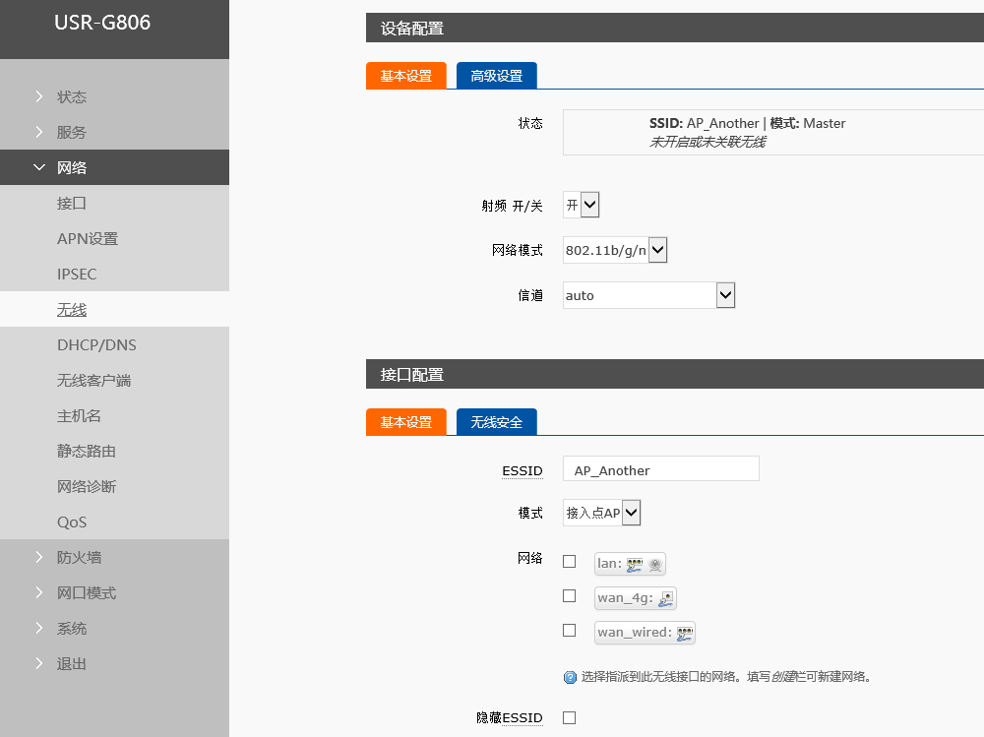Toggle the 隐藏ESSID checkbox
This screenshot has height=737, width=984.
tap(569, 718)
